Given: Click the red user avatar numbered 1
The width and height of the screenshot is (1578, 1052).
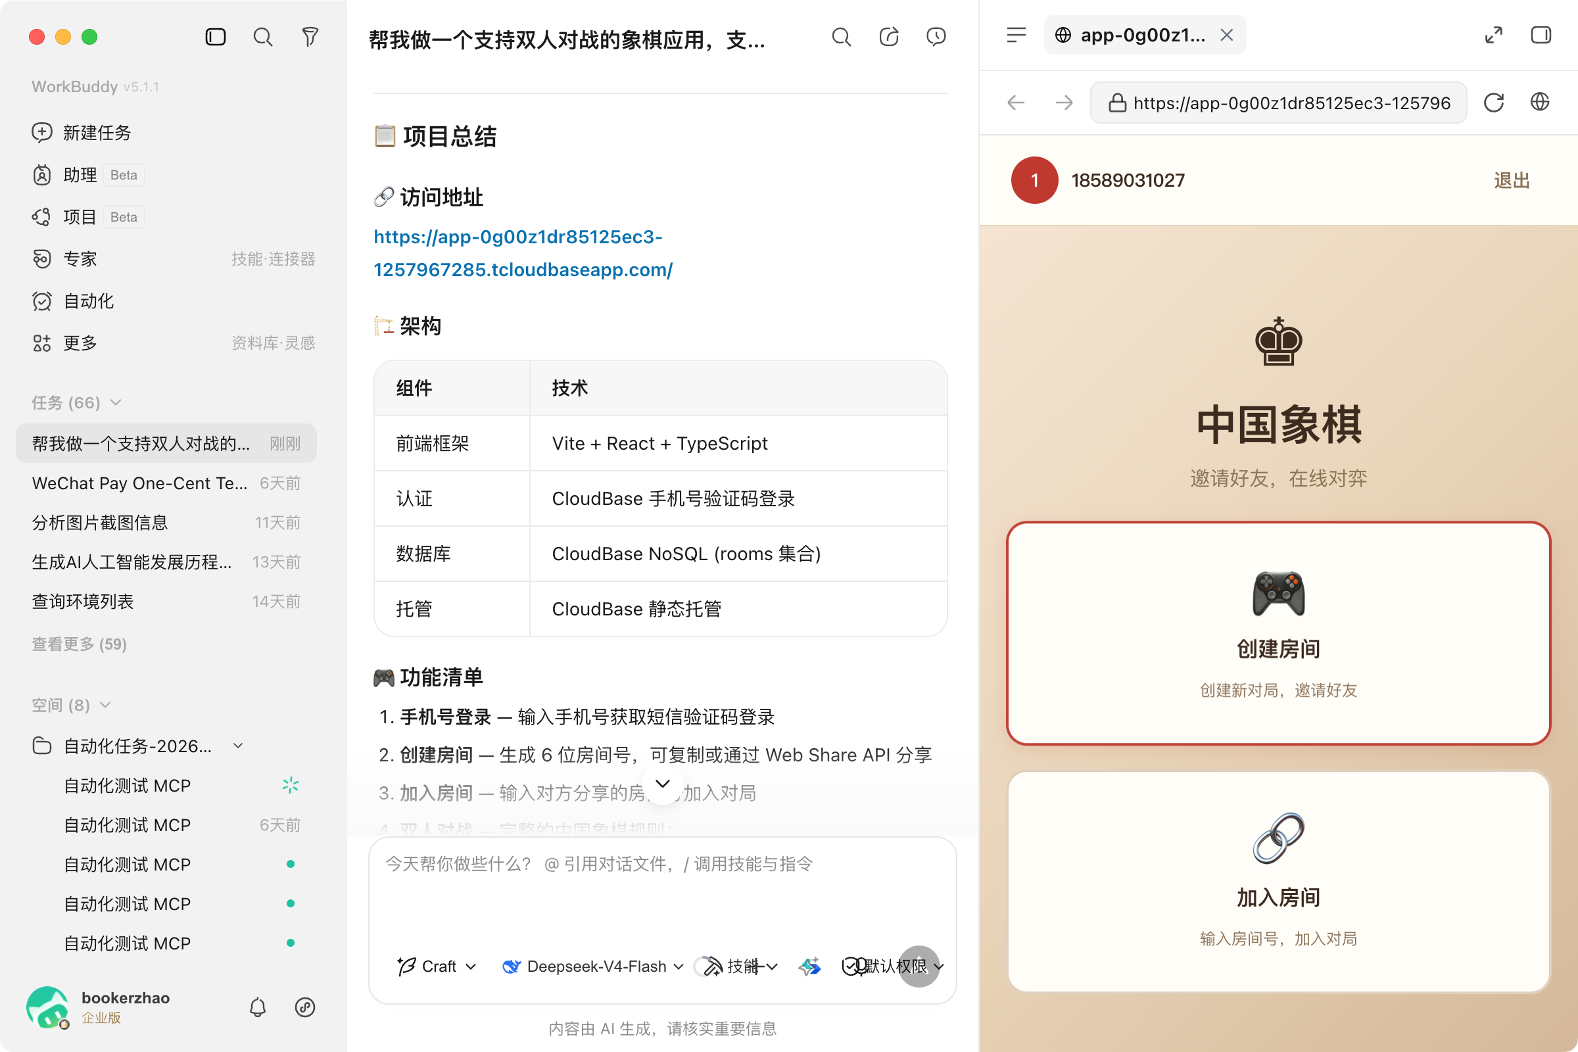Looking at the screenshot, I should [x=1034, y=180].
